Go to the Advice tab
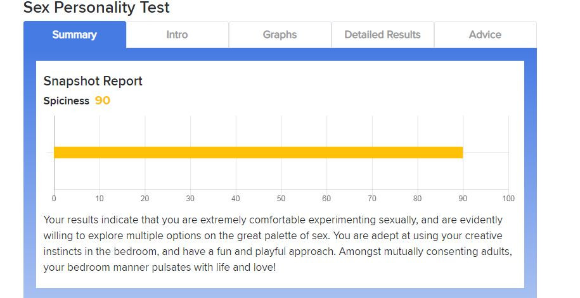The image size is (580, 298). [485, 35]
